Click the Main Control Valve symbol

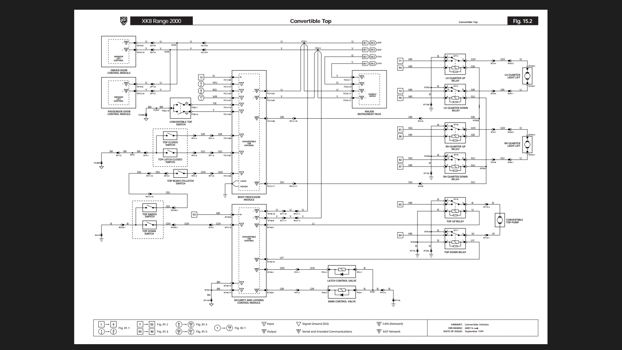341,292
